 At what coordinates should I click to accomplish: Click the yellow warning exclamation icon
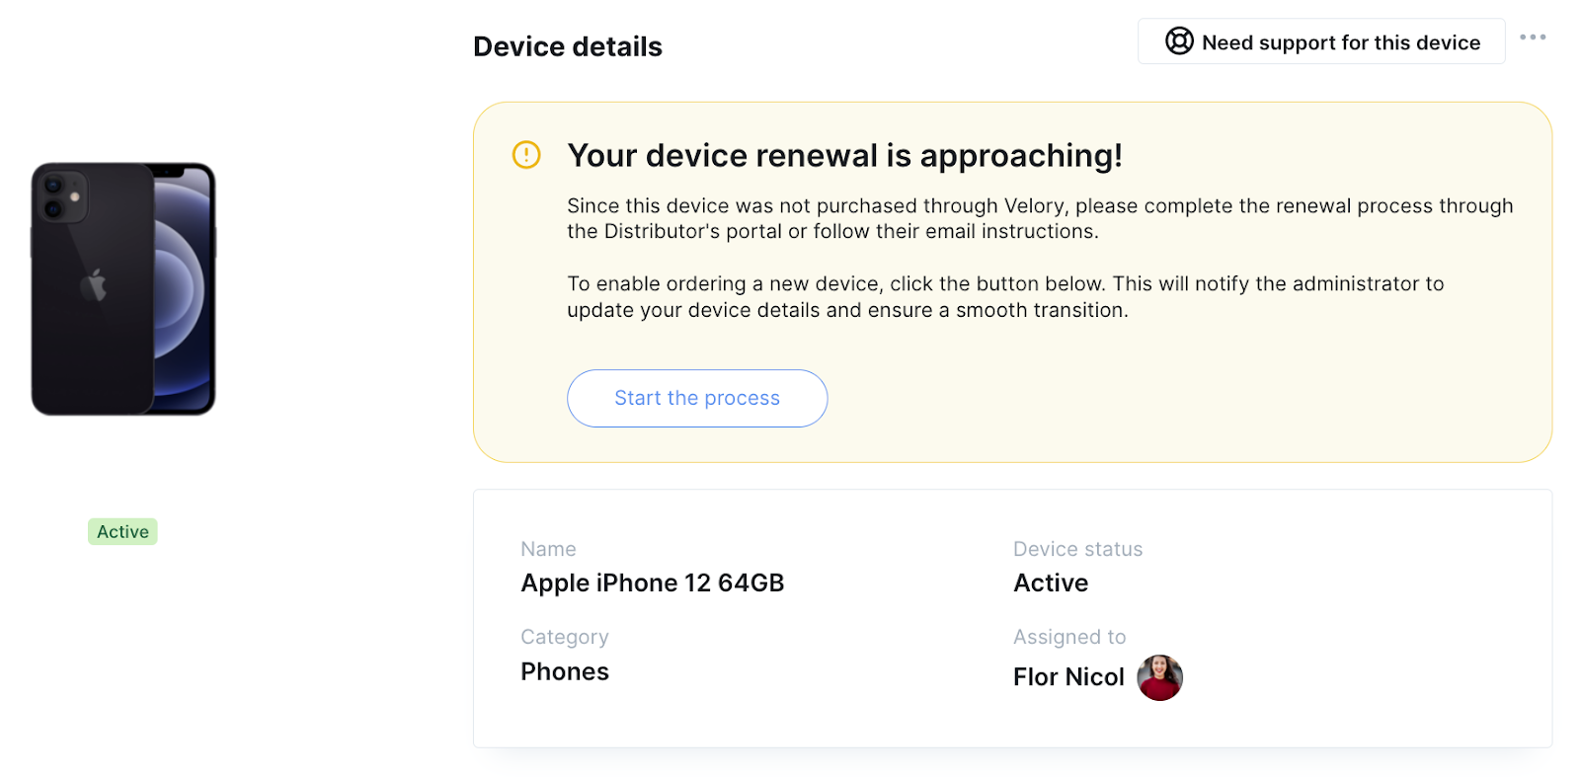[x=526, y=155]
